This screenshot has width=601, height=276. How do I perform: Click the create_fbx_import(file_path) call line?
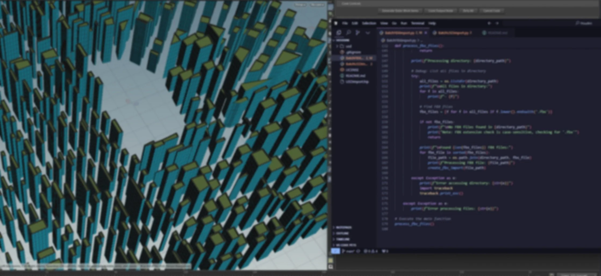pyautogui.click(x=457, y=168)
